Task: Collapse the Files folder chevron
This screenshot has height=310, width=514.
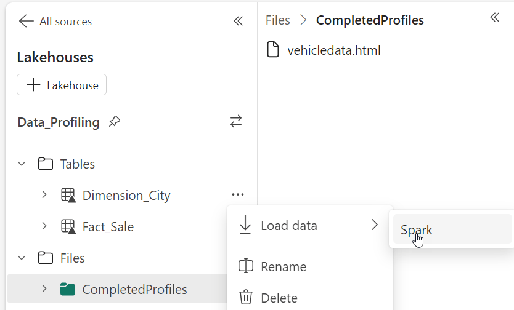Action: [22, 258]
